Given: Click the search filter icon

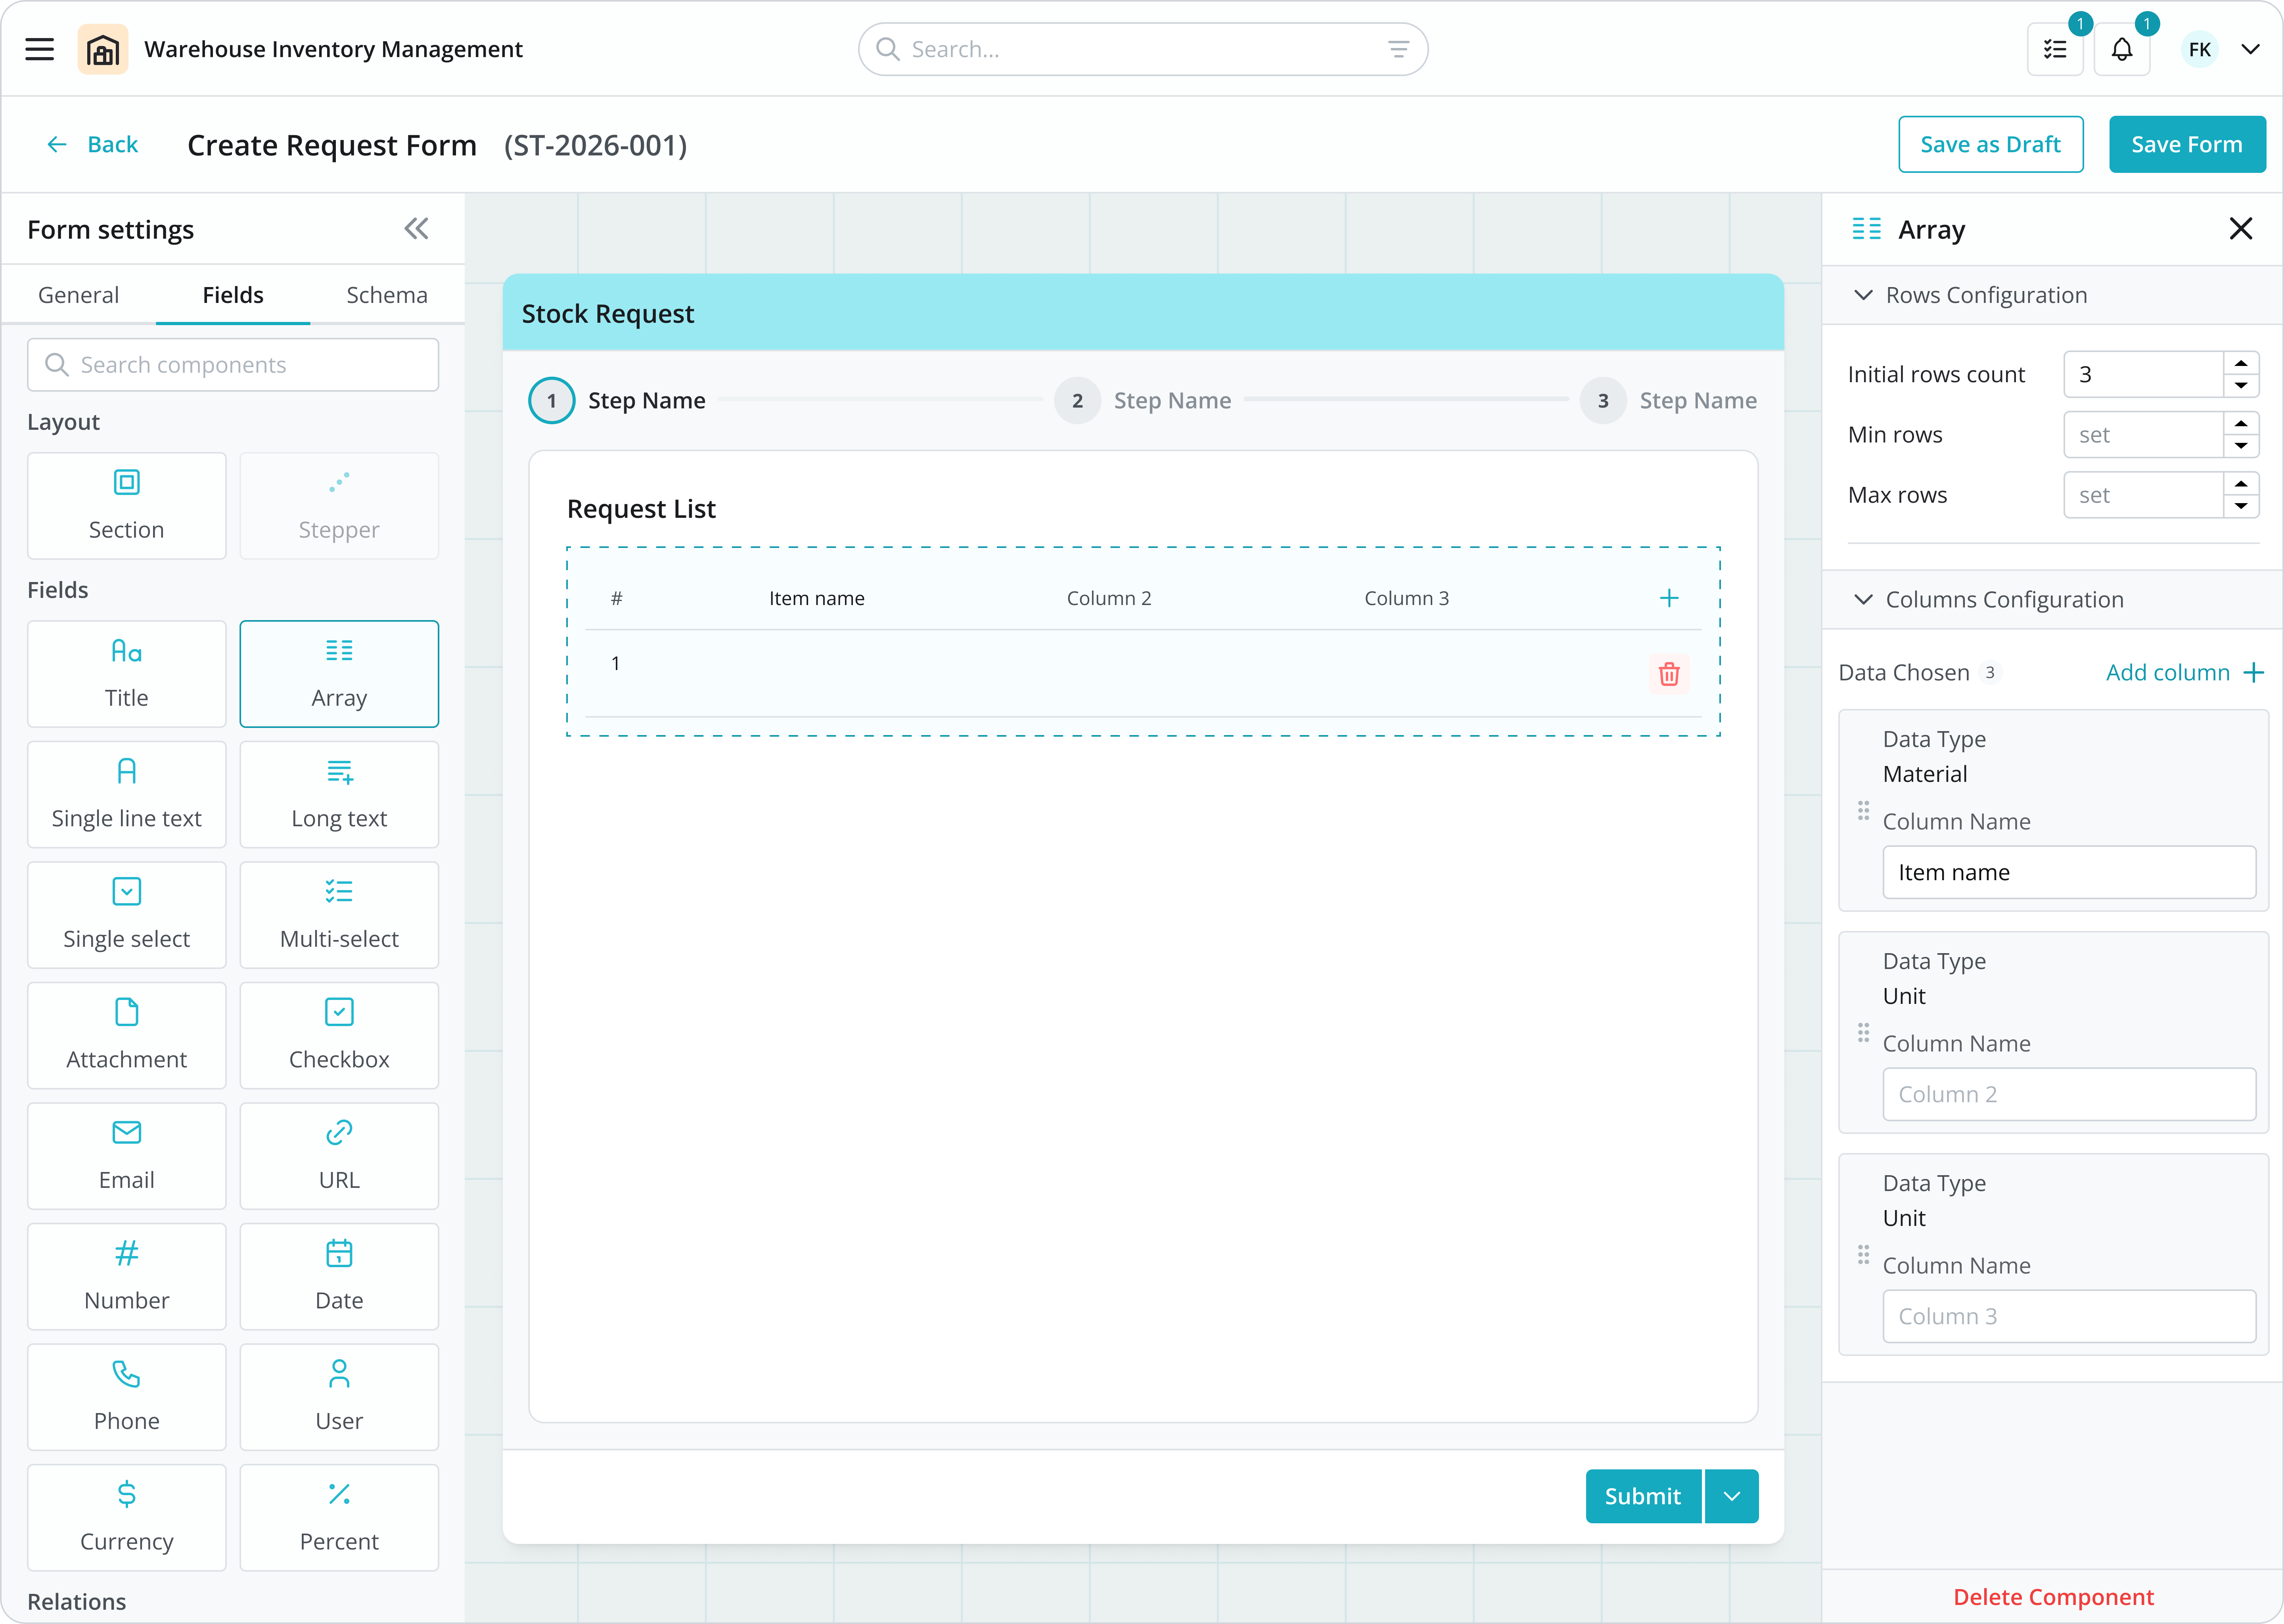Looking at the screenshot, I should point(1398,49).
